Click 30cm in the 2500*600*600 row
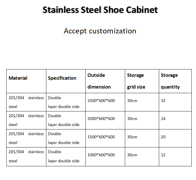196x180 pixels. pyautogui.click(x=132, y=101)
